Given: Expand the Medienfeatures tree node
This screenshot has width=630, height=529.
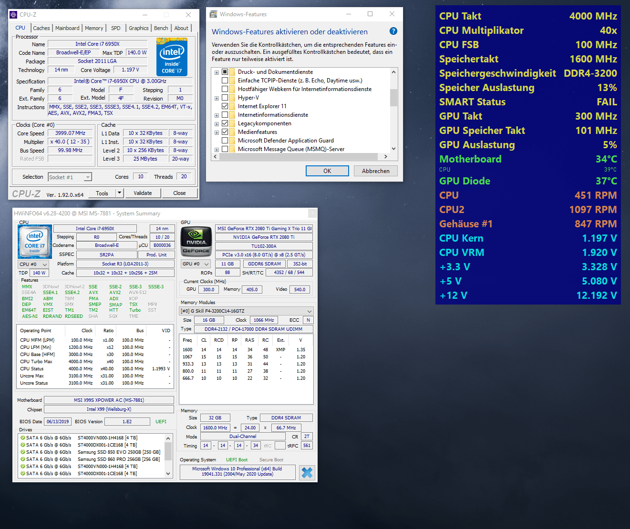Looking at the screenshot, I should (x=217, y=132).
